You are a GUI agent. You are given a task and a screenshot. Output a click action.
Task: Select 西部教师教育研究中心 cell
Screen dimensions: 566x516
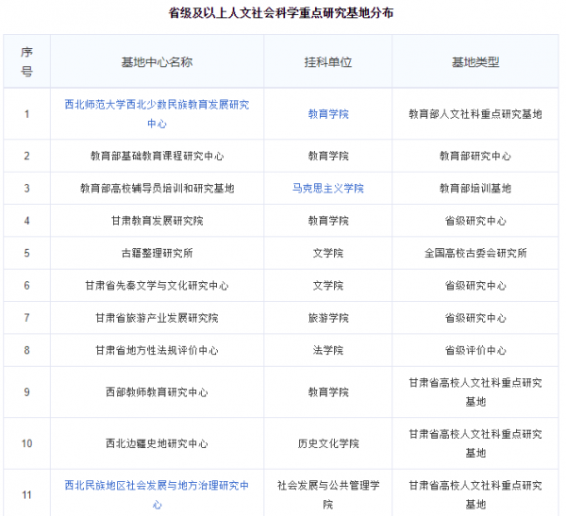157,391
